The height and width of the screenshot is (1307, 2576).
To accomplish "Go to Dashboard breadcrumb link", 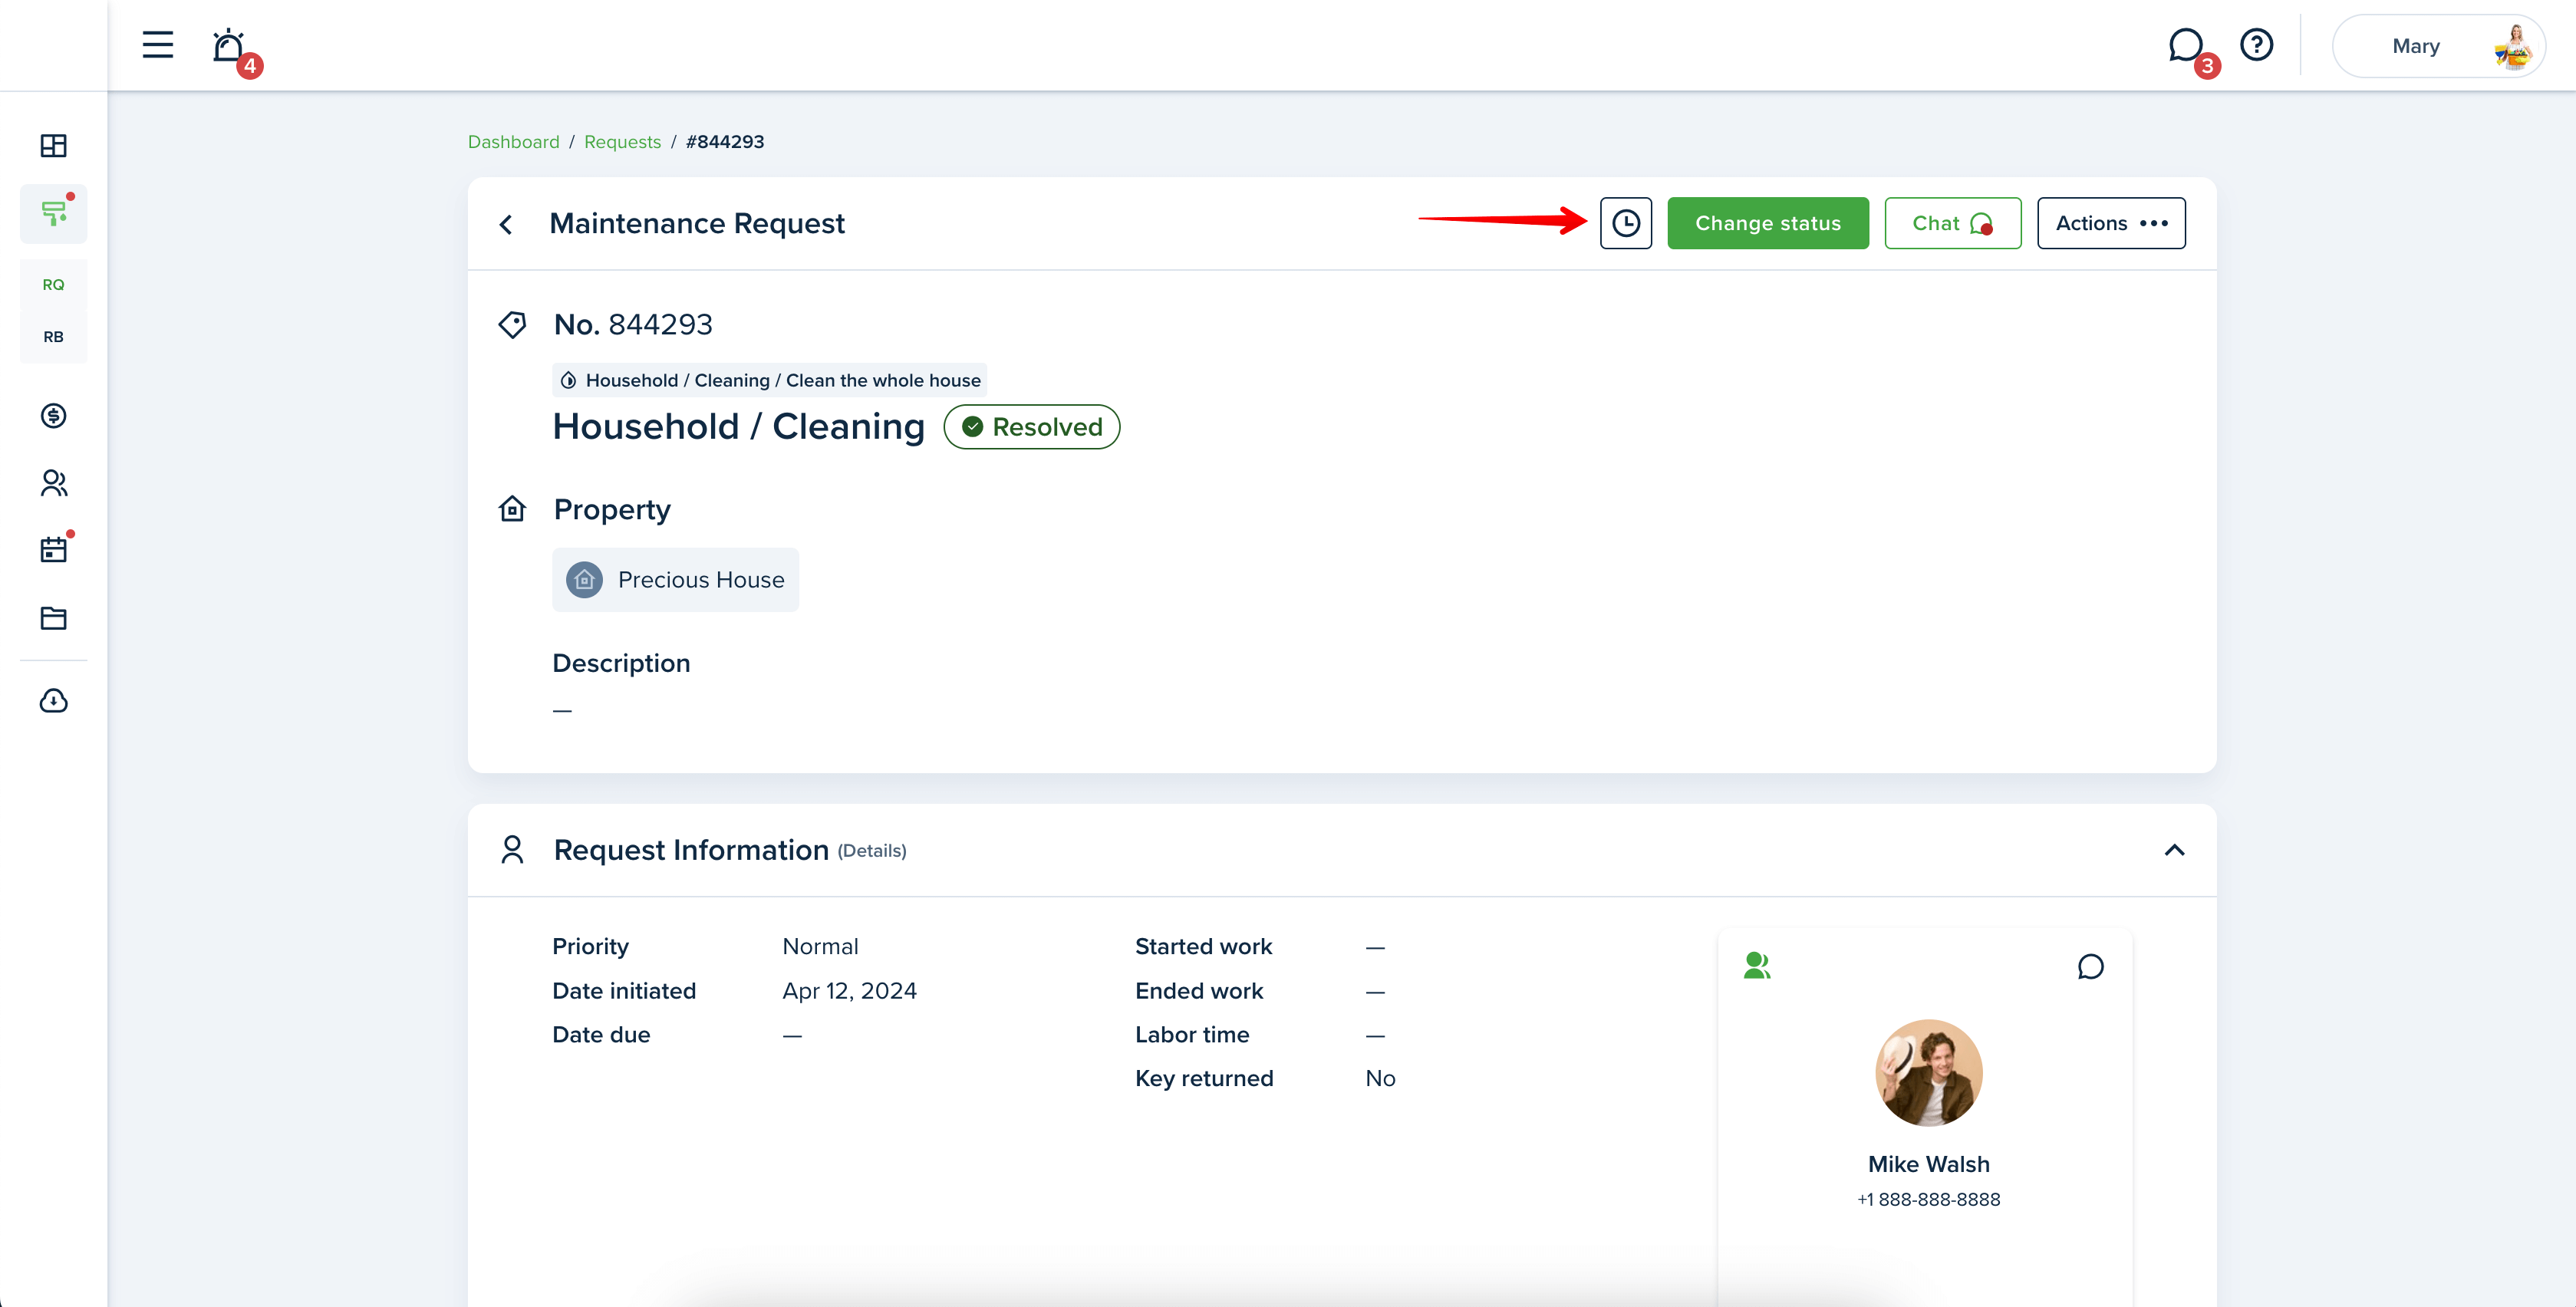I will pos(513,142).
